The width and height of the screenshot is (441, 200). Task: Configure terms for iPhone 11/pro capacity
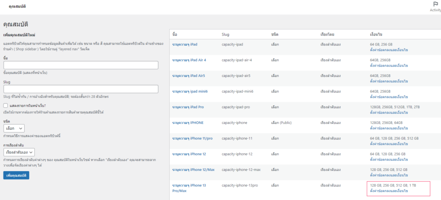[x=389, y=144]
